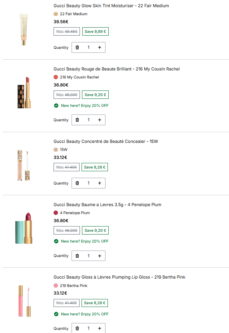Image resolution: width=229 pixels, height=333 pixels.
Task: Add another Baume a Levres Penelope Plum
Action: [100, 256]
